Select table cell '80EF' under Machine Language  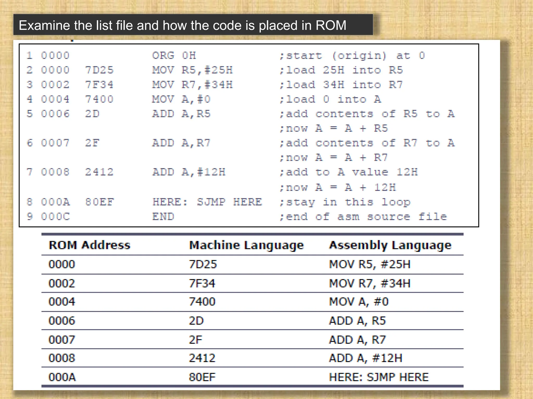202,377
